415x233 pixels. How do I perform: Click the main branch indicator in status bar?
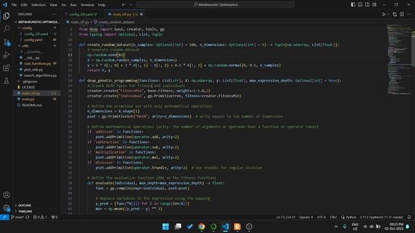[18, 217]
